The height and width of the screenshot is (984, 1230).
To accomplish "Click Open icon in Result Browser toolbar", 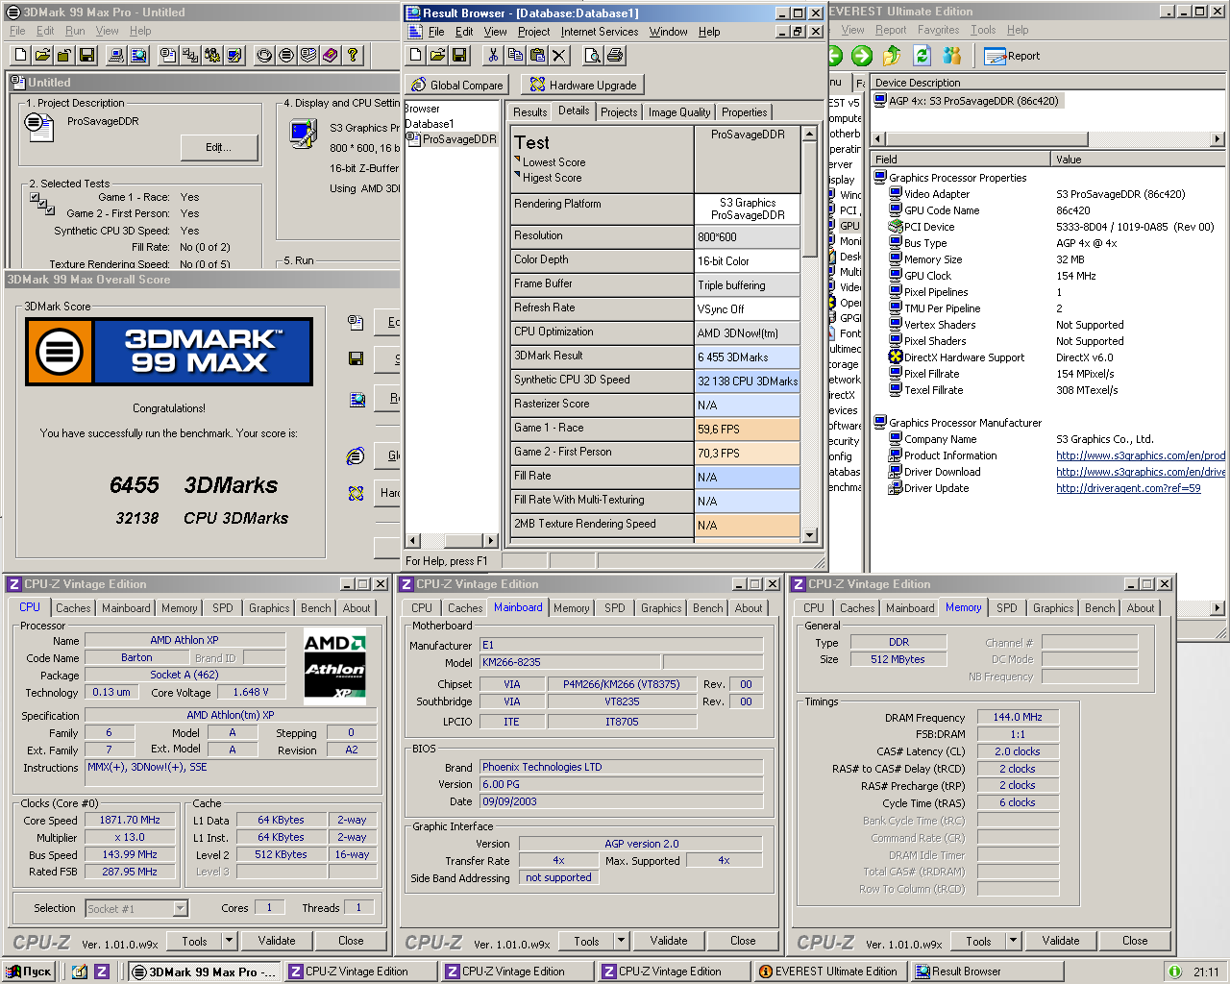I will pos(437,56).
